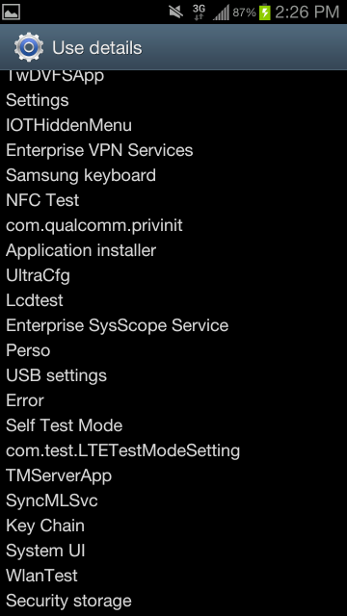Screen dimensions: 347x616
Task: Tap the charging battery icon
Action: tap(265, 13)
